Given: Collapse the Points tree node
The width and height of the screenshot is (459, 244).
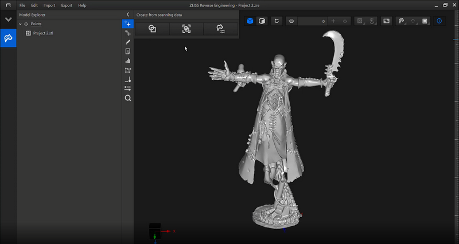Looking at the screenshot, I should [x=21, y=24].
